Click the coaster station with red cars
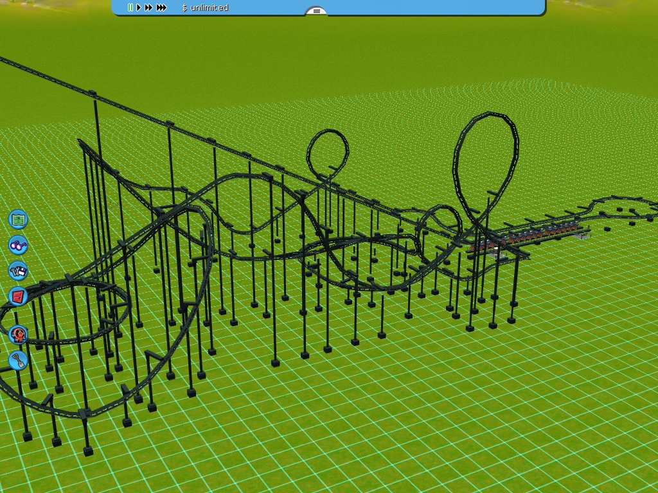Image resolution: width=658 pixels, height=493 pixels. (529, 238)
